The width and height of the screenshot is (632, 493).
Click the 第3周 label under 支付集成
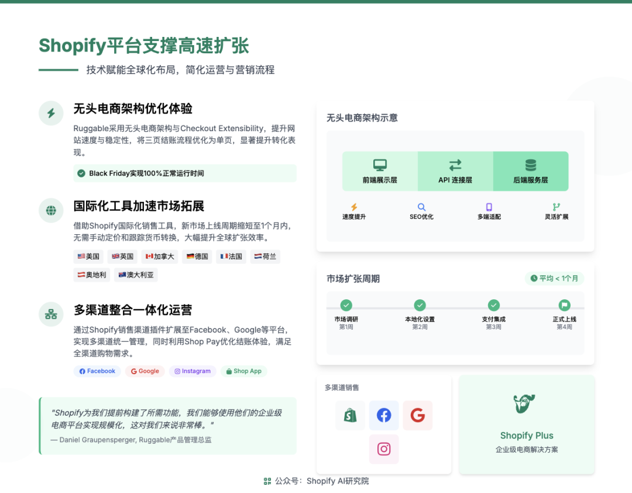tap(493, 327)
